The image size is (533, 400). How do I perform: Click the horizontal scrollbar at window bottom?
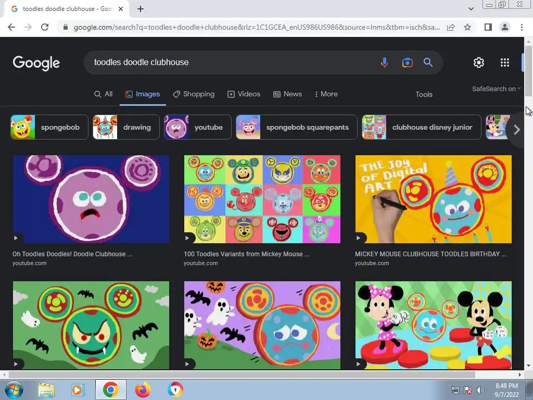point(242,374)
